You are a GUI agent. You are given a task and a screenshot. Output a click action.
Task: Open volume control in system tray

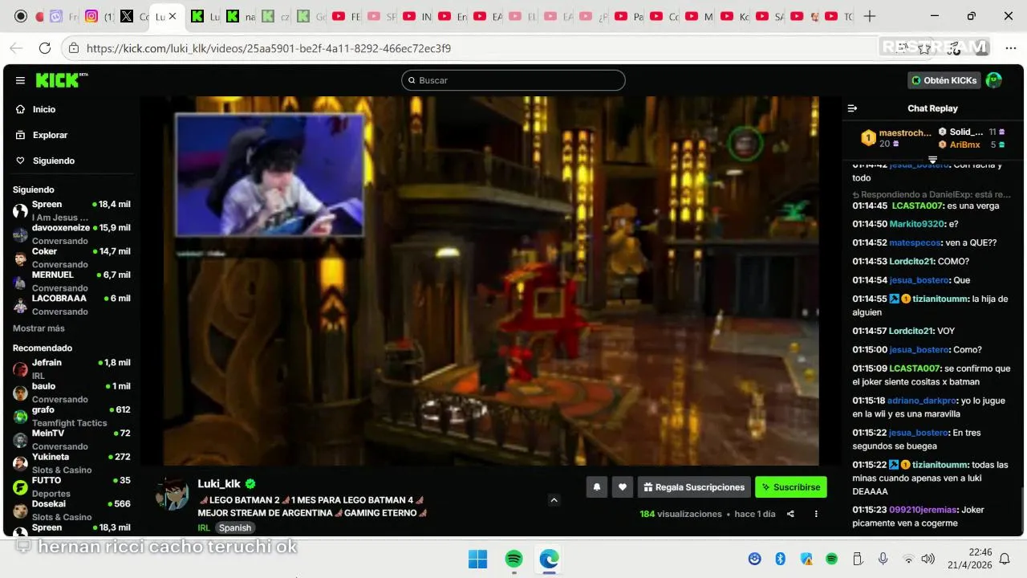coord(928,559)
